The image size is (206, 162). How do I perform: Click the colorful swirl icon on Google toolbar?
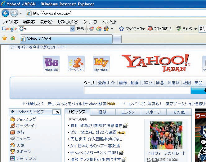click(x=99, y=29)
